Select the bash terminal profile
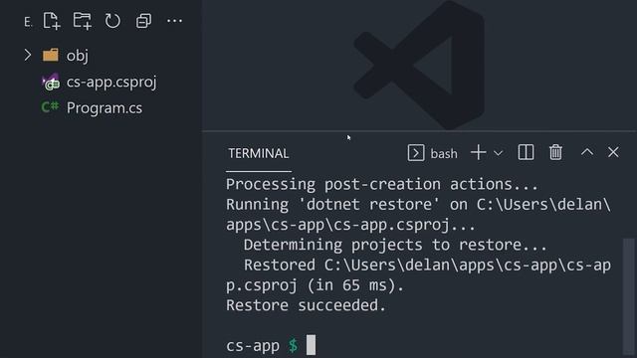Screen dimensions: 637x358 point(433,153)
